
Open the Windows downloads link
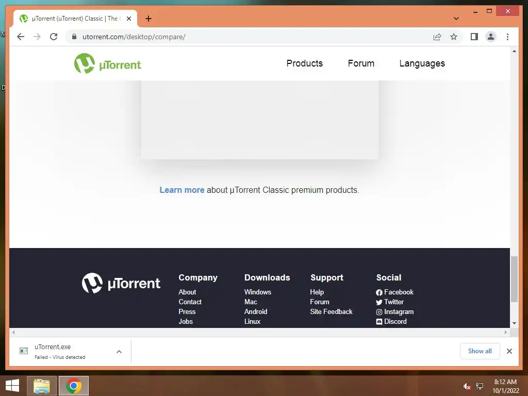click(x=258, y=292)
